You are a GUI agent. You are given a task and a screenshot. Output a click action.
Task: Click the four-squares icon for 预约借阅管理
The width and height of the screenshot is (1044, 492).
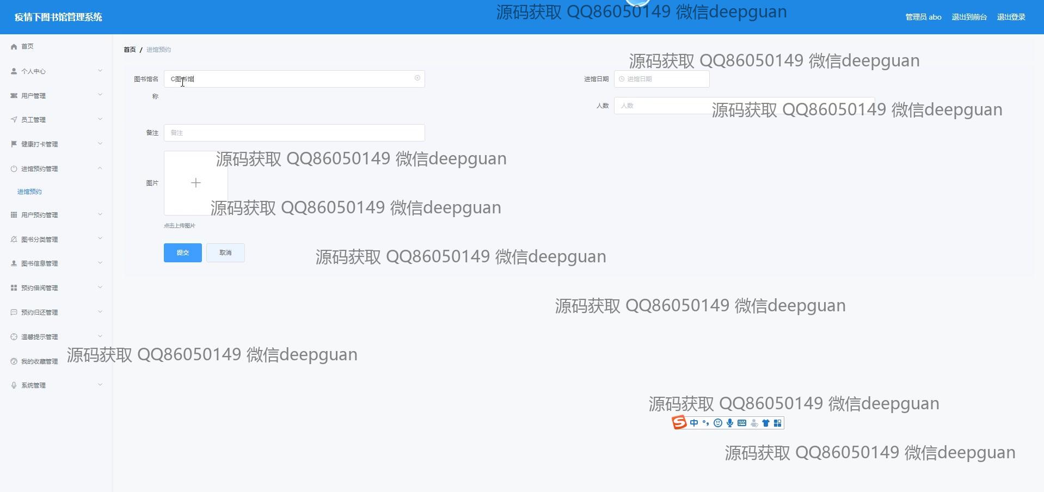coord(14,288)
